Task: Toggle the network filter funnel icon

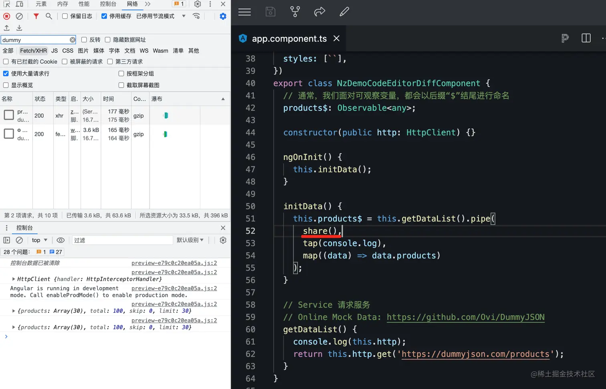Action: pos(36,16)
